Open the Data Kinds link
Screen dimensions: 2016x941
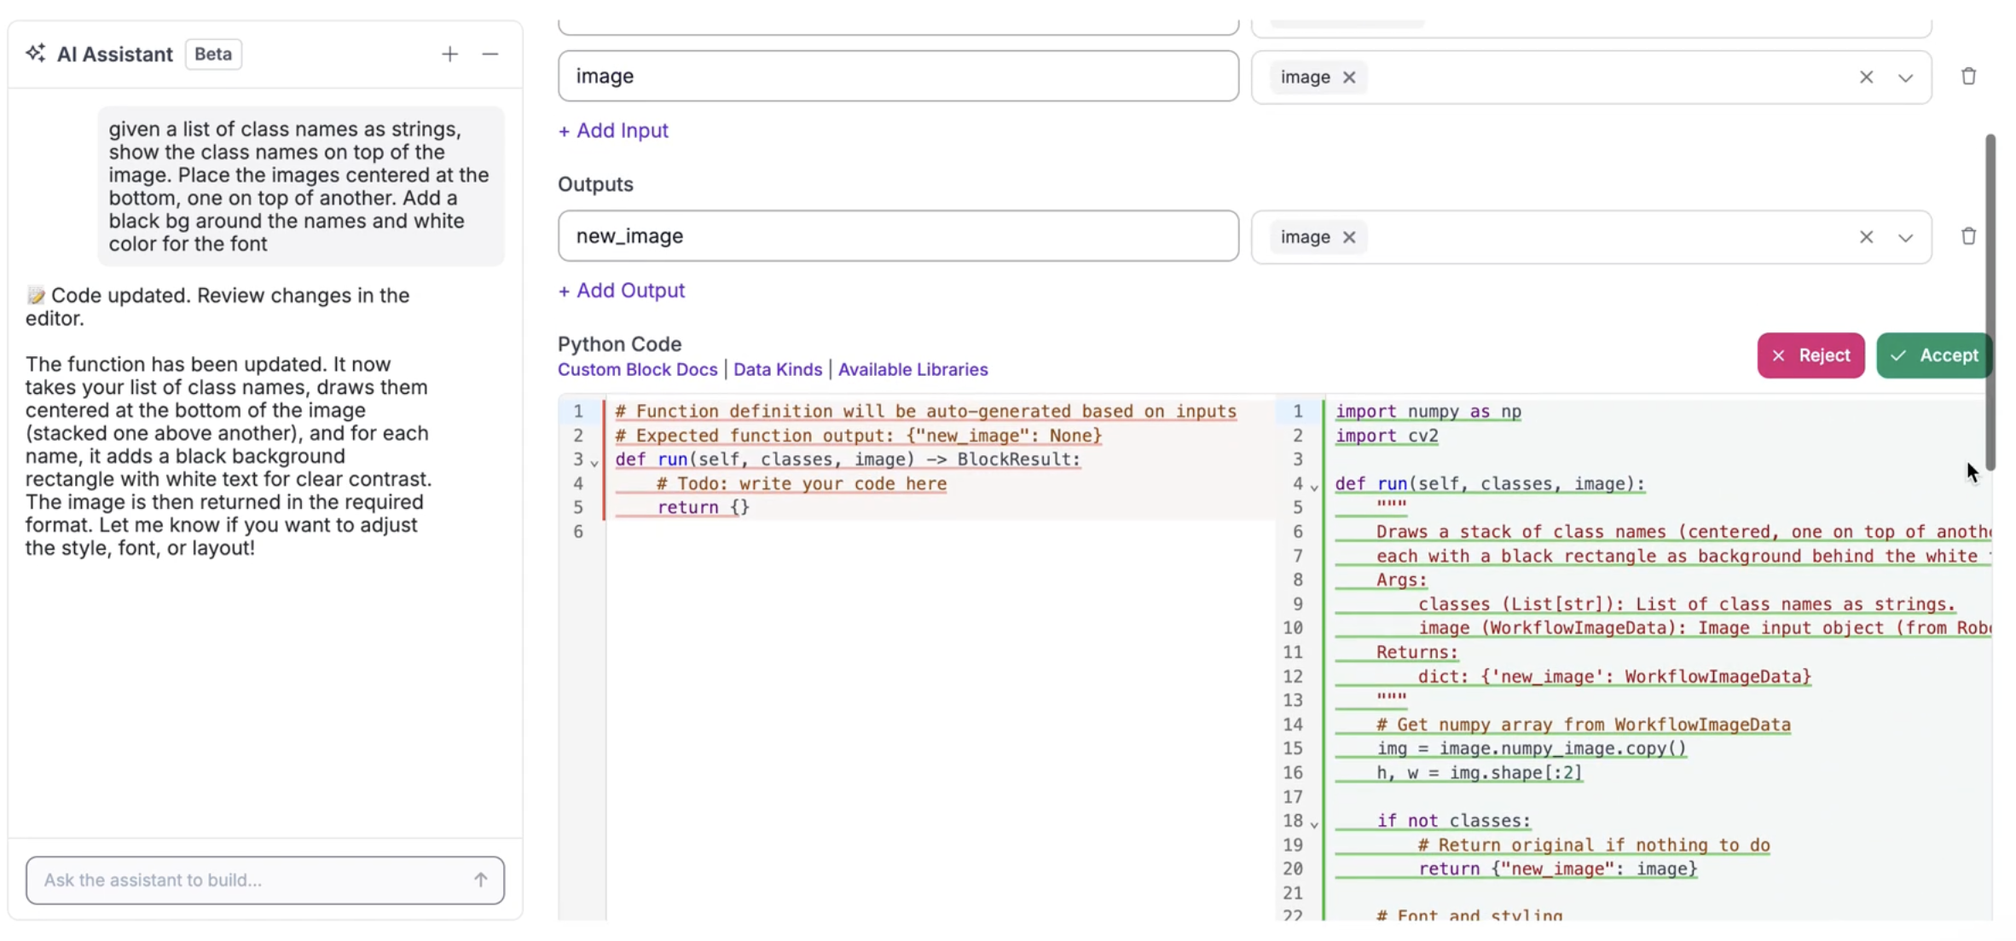pyautogui.click(x=778, y=369)
